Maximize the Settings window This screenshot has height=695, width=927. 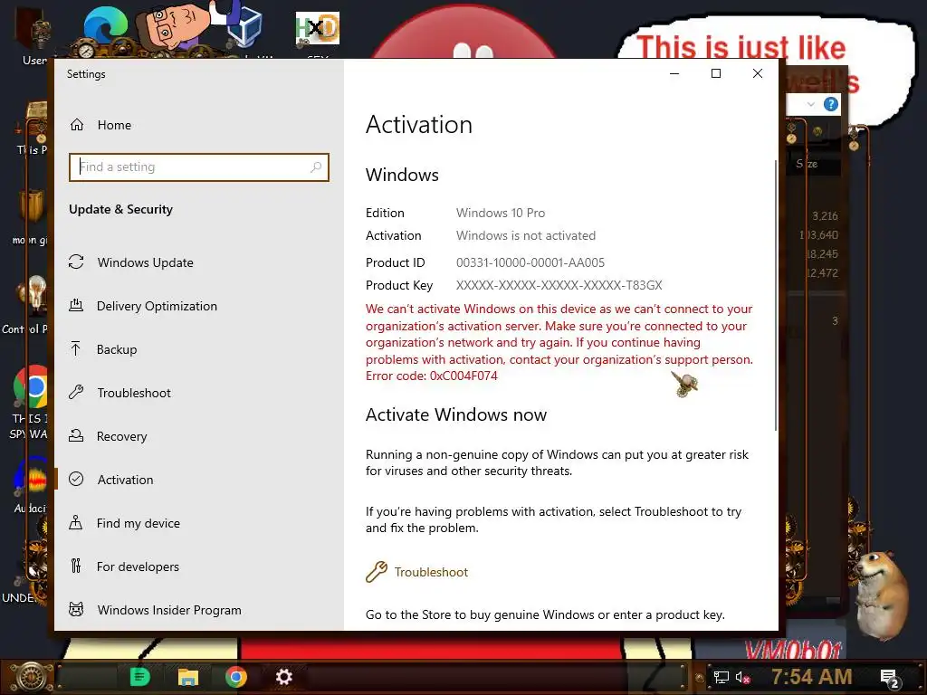[x=716, y=73]
